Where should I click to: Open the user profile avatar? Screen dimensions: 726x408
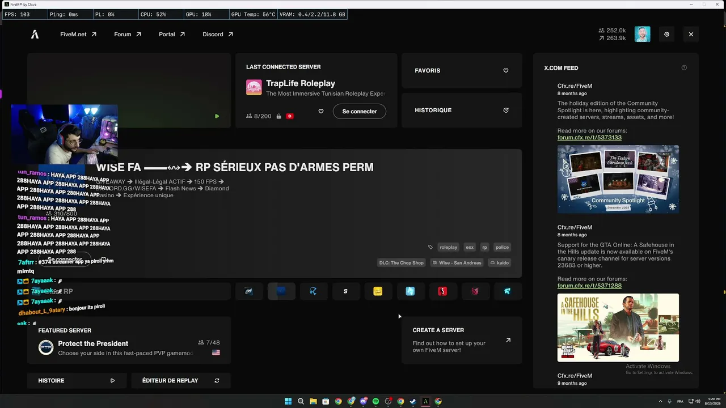point(642,35)
